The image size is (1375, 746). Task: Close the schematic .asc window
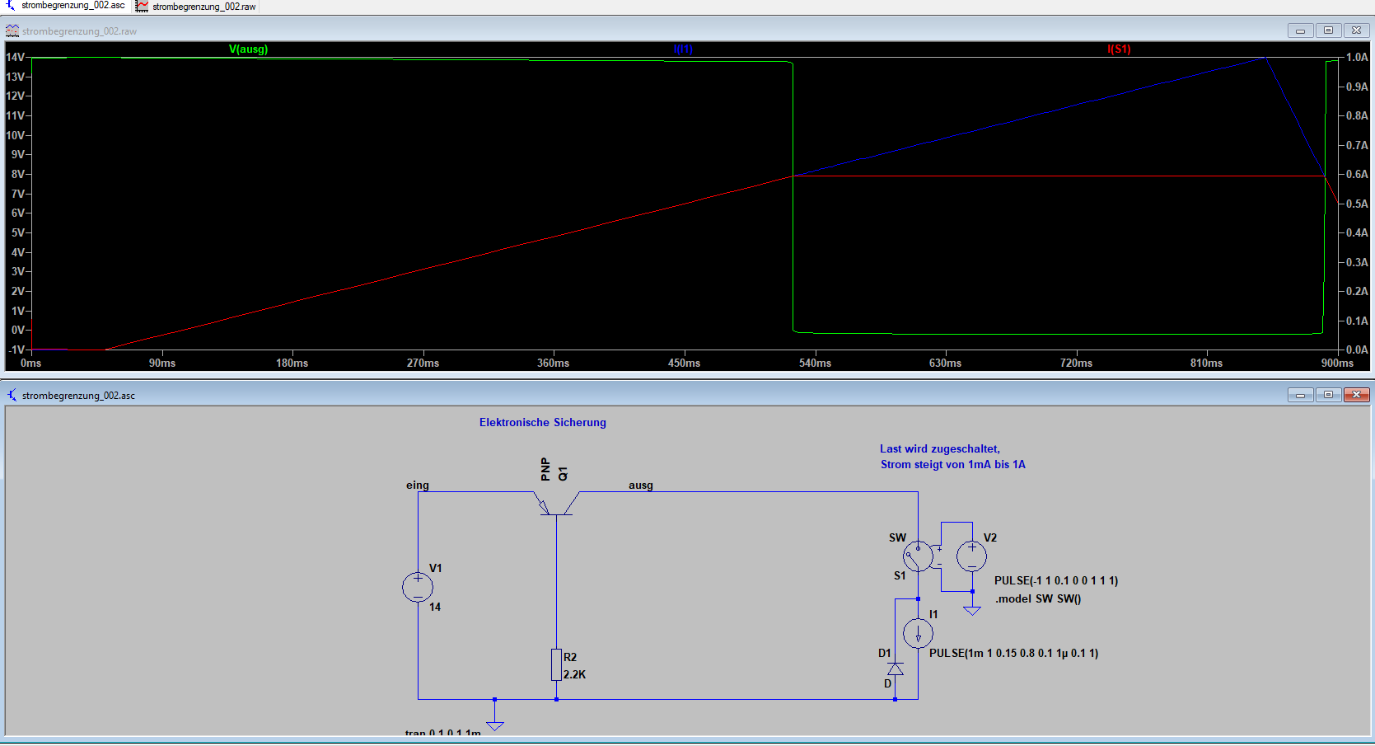click(x=1356, y=395)
